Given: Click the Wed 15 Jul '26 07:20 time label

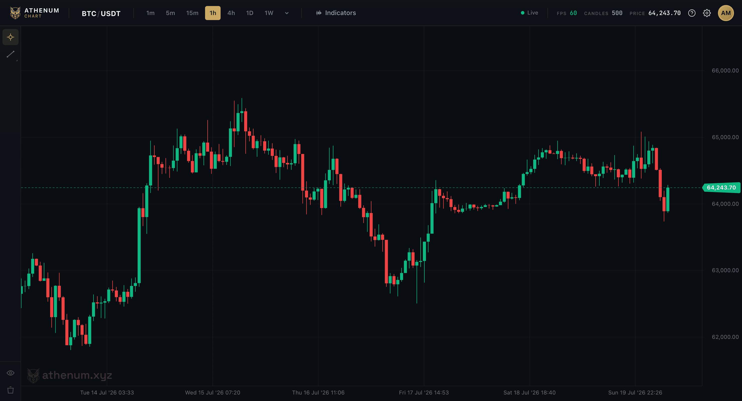Looking at the screenshot, I should 213,392.
